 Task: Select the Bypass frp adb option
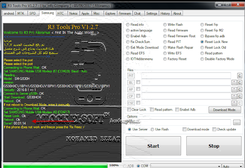click(x=202, y=36)
